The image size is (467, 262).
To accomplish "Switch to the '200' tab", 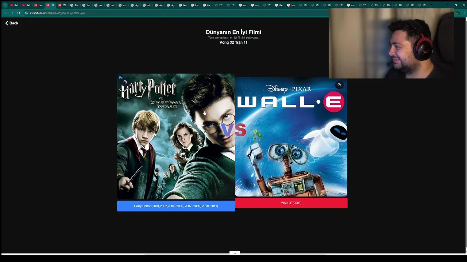I will pyautogui.click(x=62, y=5).
